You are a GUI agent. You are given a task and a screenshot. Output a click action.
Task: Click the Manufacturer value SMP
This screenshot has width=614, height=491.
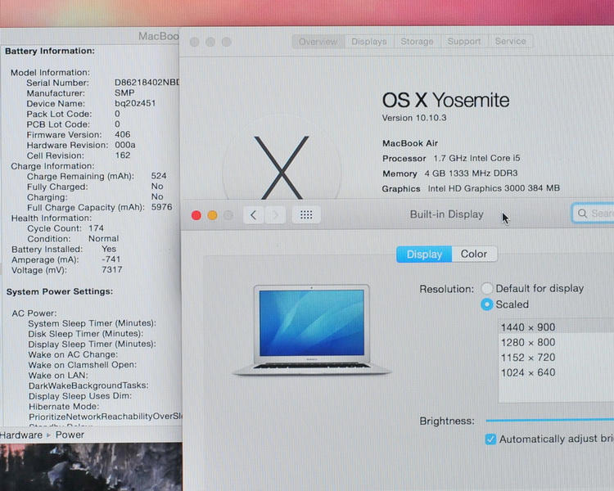pyautogui.click(x=124, y=92)
